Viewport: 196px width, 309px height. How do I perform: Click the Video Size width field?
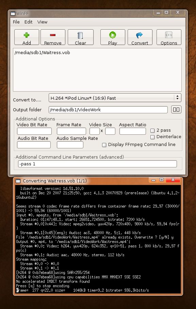(95, 131)
